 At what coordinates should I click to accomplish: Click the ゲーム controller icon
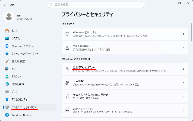click(7, 92)
